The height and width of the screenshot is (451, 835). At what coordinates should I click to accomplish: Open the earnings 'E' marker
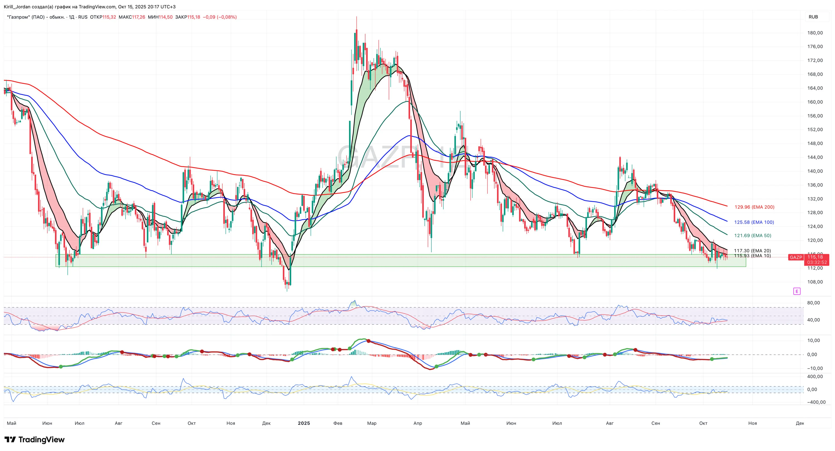[x=797, y=291]
